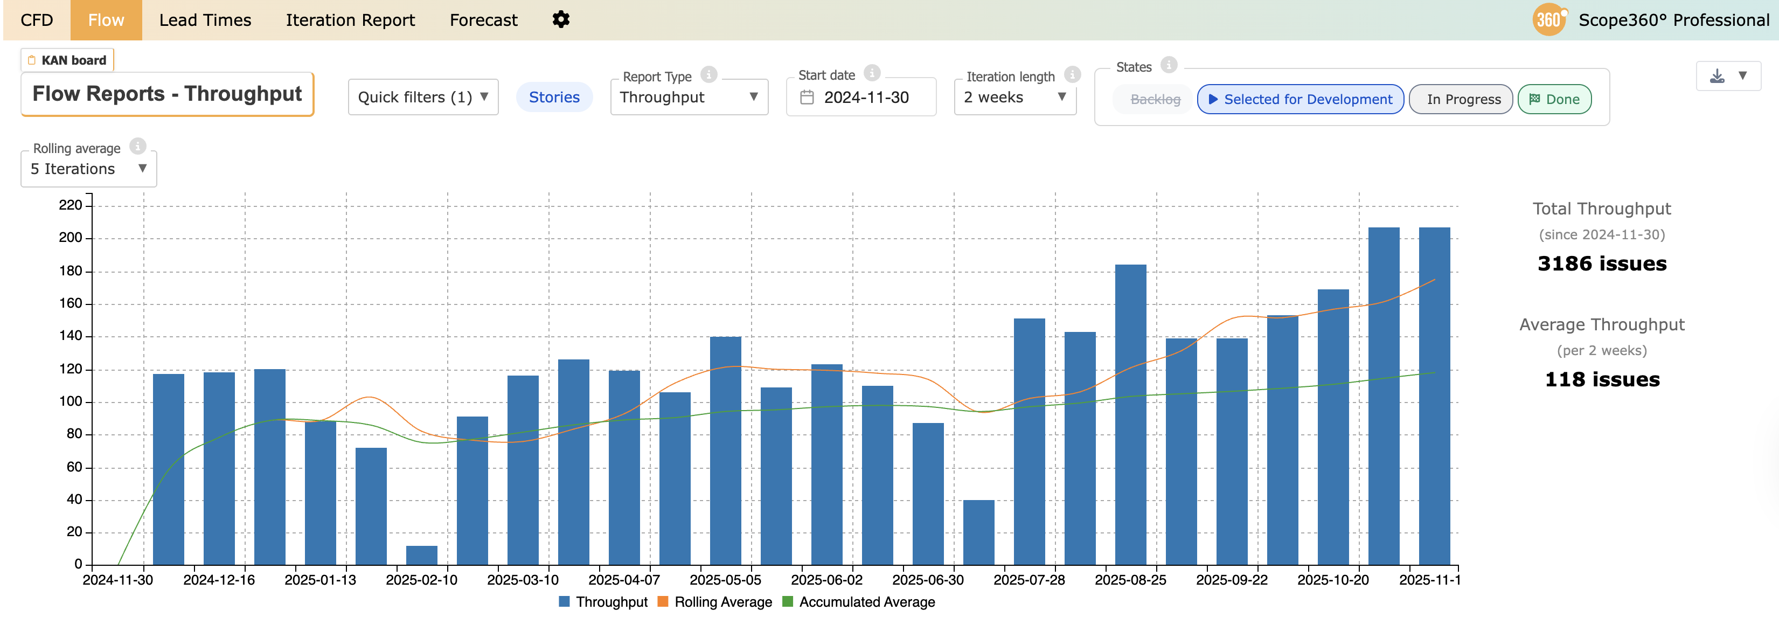Toggle Selected for Development state
This screenshot has width=1779, height=638.
click(x=1299, y=100)
